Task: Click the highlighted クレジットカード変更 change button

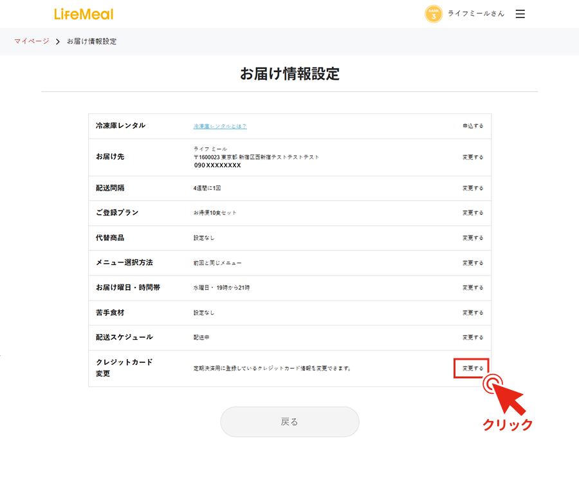Action: pos(472,368)
